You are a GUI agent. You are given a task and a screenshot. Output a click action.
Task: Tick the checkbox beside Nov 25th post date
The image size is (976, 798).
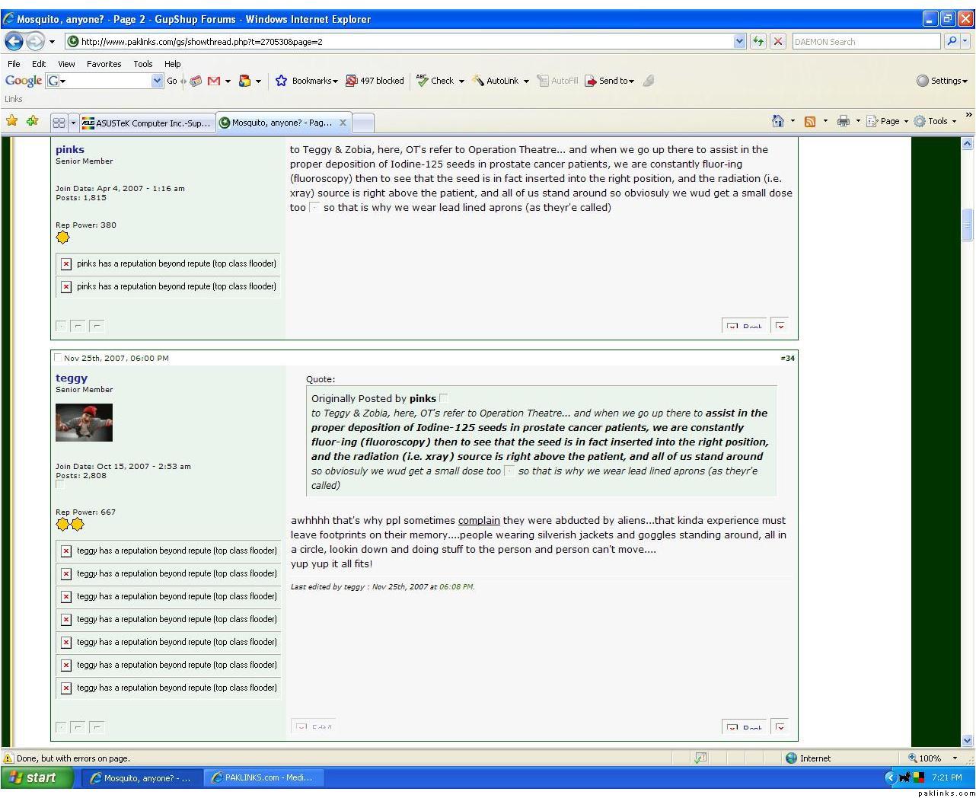tap(58, 358)
